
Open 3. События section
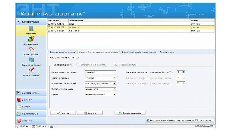click(x=31, y=100)
